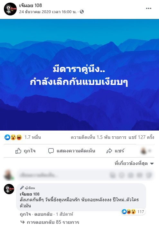159x227 pixels.
Task: Click ตอบกลับ reply link under the comment
Action: [x=43, y=214]
